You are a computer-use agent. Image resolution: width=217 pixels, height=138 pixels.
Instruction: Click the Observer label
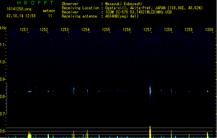coord(70,4)
